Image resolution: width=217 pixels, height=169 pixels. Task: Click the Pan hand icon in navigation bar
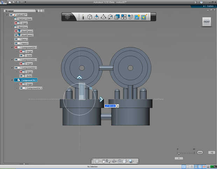104,161
